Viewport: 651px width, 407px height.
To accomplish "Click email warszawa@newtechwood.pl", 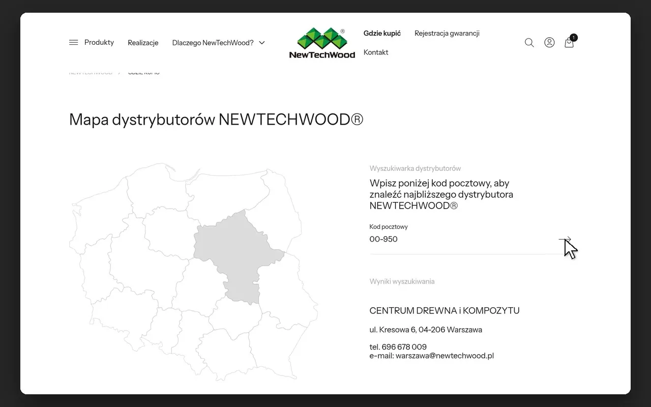I will point(445,356).
